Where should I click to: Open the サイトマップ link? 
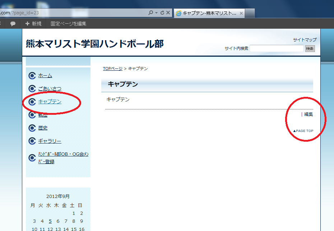(305, 39)
